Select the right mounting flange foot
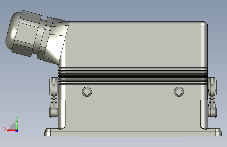The height and width of the screenshot is (147, 227). click(x=212, y=132)
